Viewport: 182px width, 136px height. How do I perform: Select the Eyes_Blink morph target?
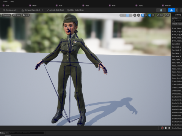click(176, 44)
